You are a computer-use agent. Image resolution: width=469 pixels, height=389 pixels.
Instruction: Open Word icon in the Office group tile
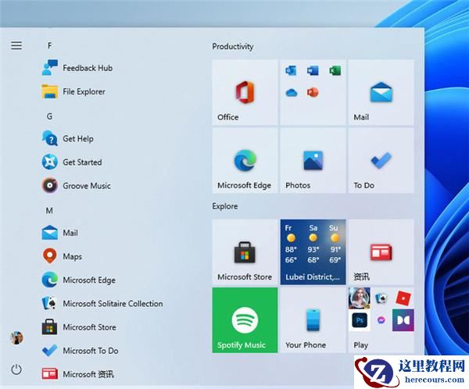[x=313, y=70]
